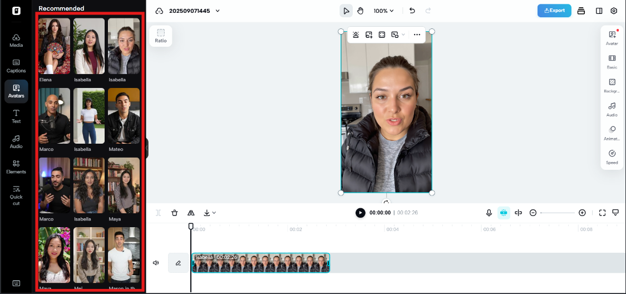Click the Ratio button on canvas

point(161,36)
